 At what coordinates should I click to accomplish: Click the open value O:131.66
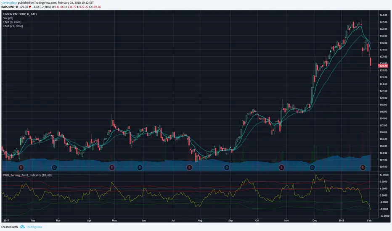58,7
